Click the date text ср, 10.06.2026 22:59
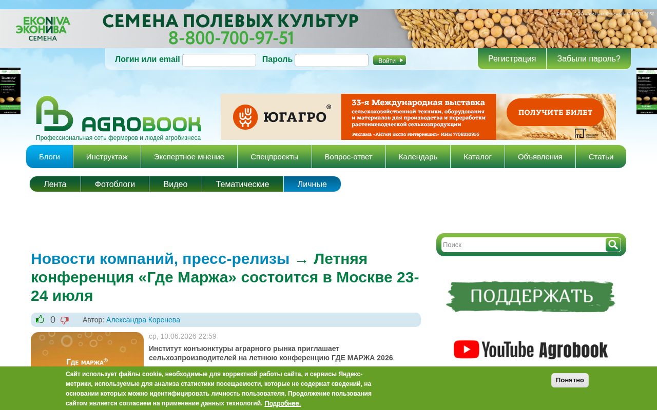 click(183, 336)
